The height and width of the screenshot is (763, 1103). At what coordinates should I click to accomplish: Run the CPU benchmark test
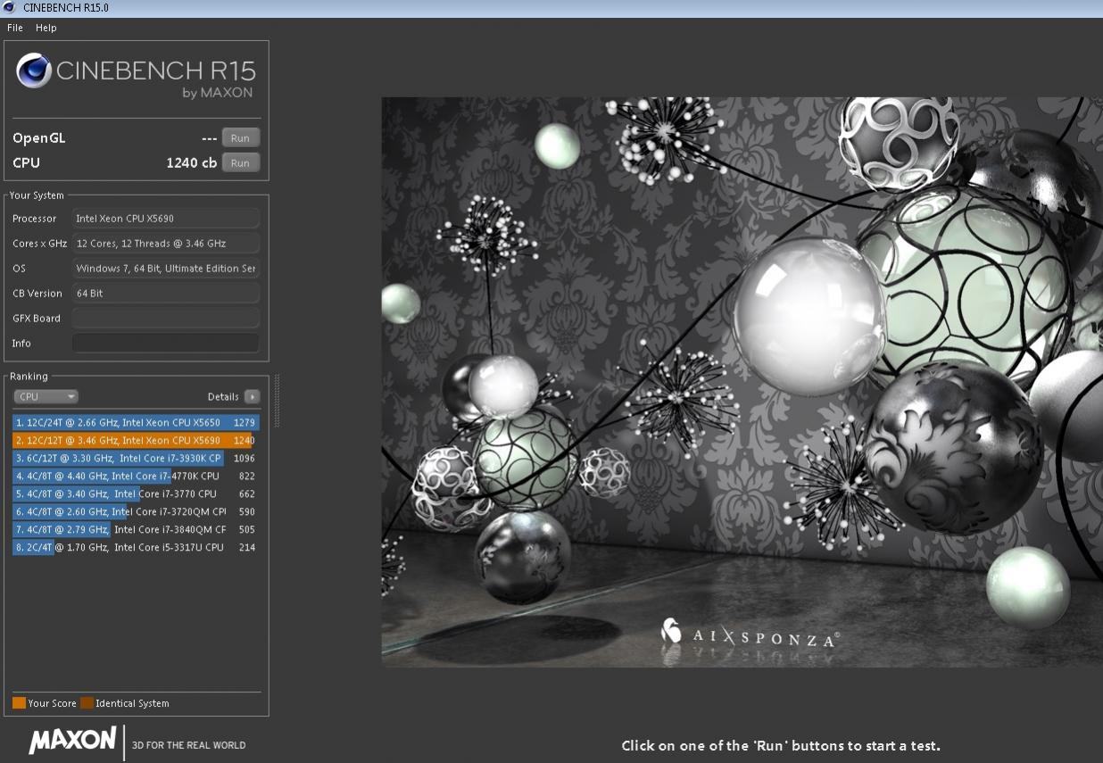240,163
